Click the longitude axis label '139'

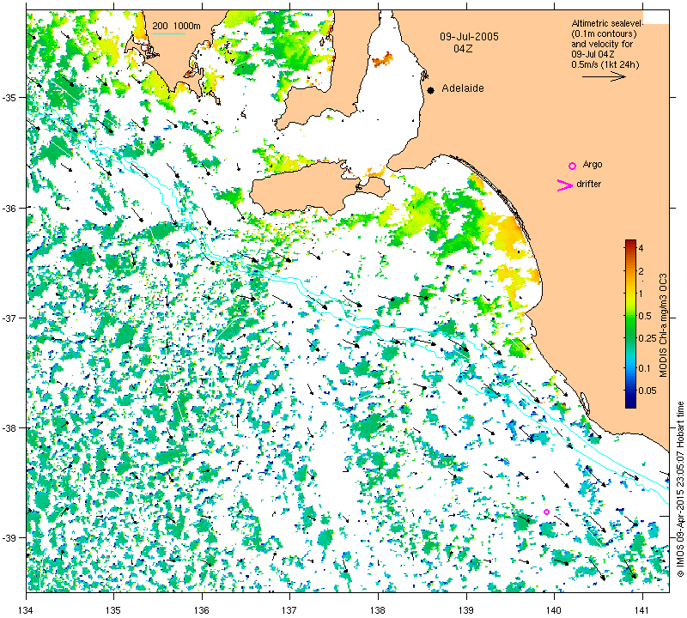[466, 609]
